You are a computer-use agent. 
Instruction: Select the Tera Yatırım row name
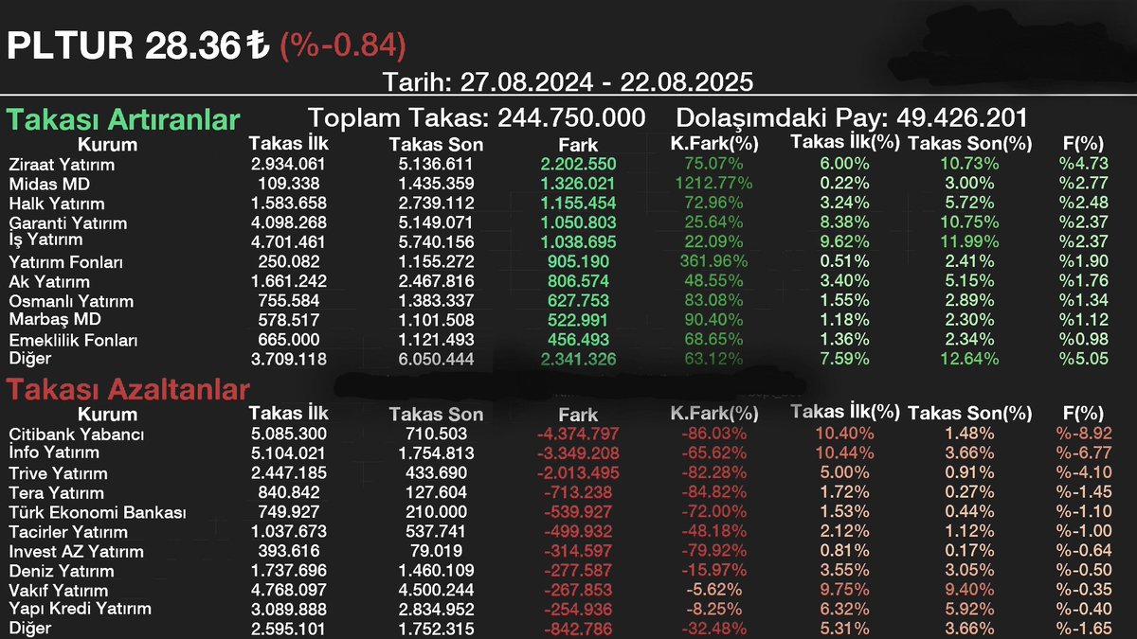coord(56,492)
